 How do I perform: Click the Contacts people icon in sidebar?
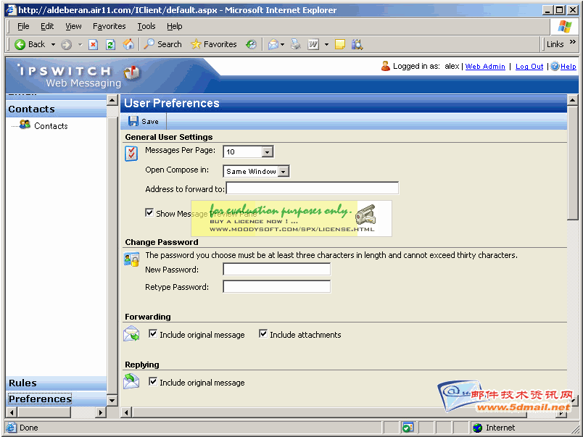pos(25,125)
